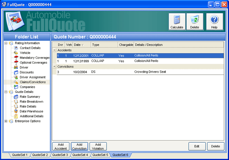Collapse the Rating Information tree node
The height and width of the screenshot is (160, 229).
coord(6,43)
